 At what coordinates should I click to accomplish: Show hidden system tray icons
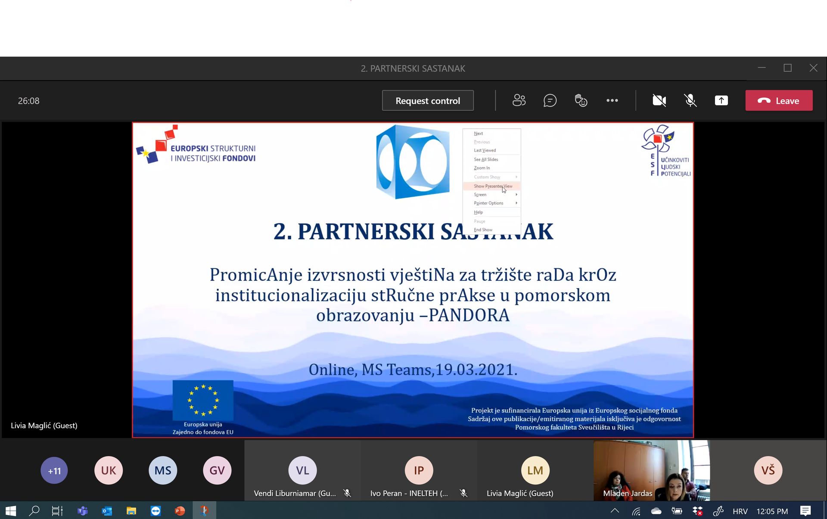pos(615,511)
